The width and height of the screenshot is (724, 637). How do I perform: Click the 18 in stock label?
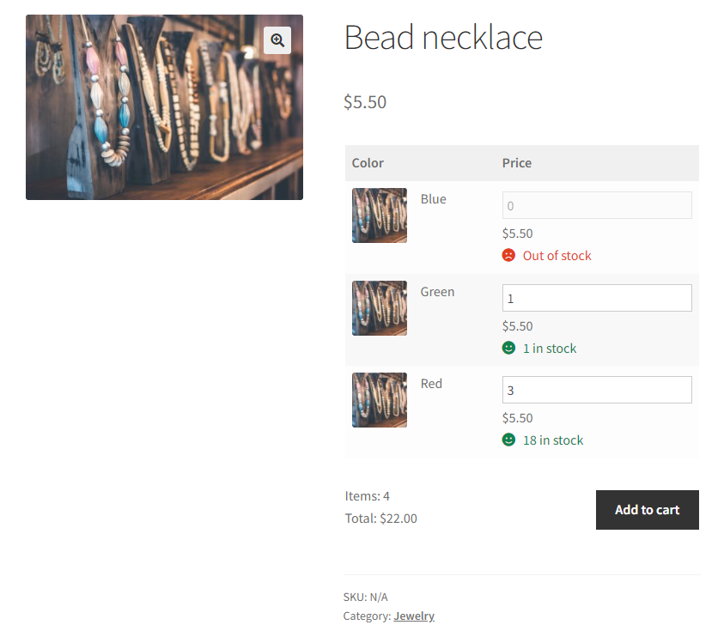553,440
